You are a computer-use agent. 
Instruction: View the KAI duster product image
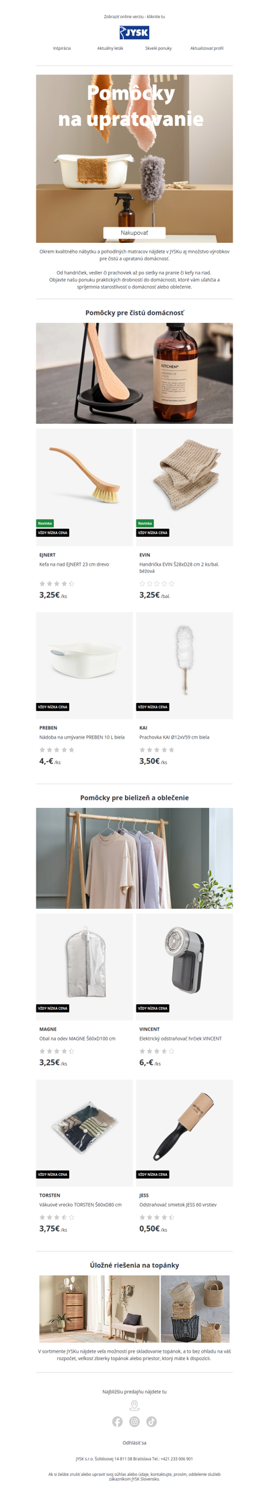pos(185,665)
